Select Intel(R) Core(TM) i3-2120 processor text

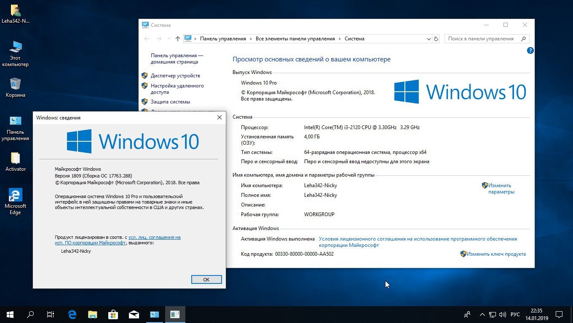[362, 127]
